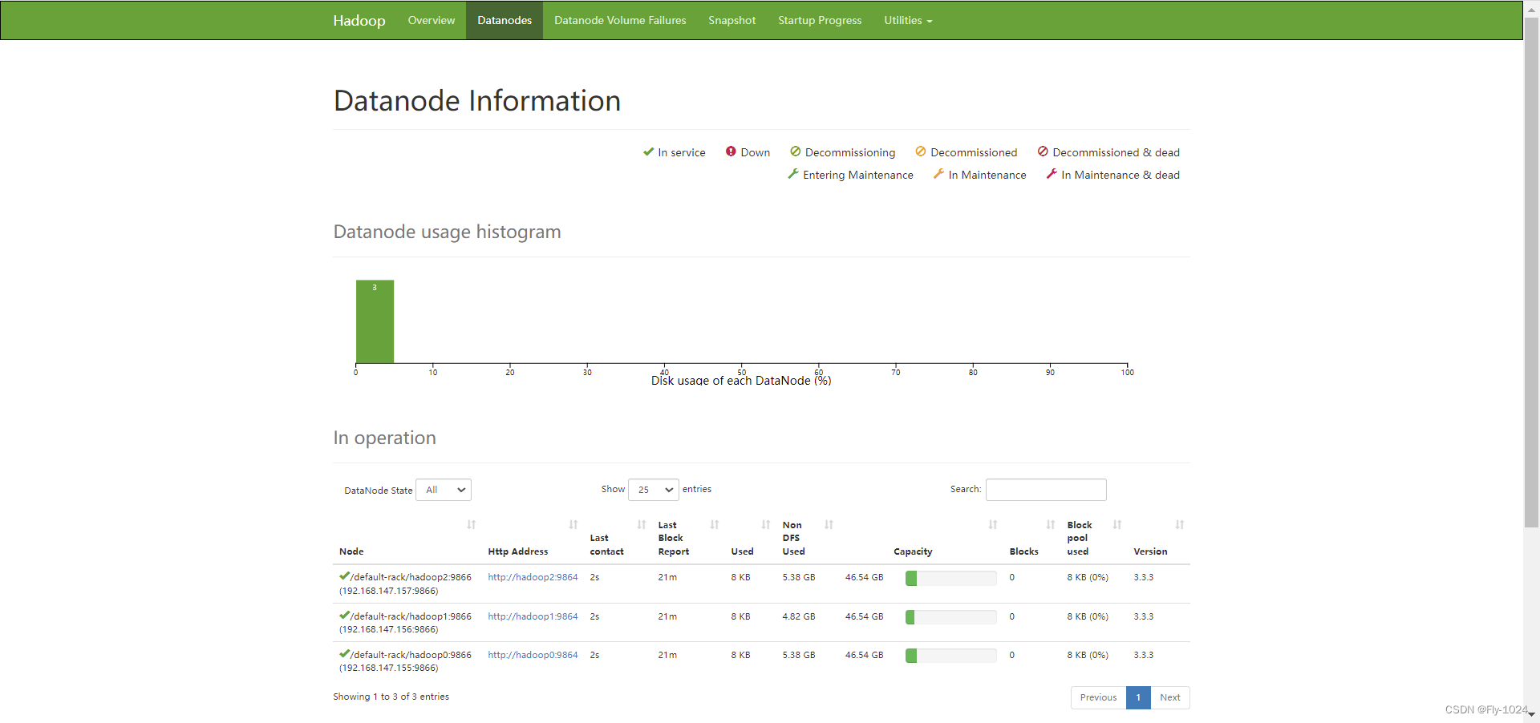The width and height of the screenshot is (1540, 723).
Task: Click the orange Decommissioned legend icon
Action: [x=921, y=151]
